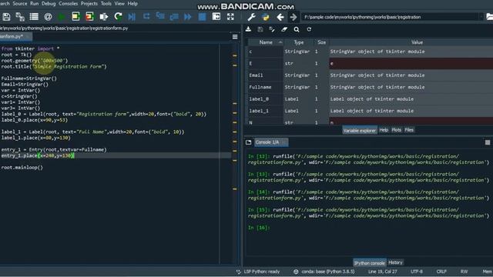Open Preferences with the wrench icon

coord(251,17)
